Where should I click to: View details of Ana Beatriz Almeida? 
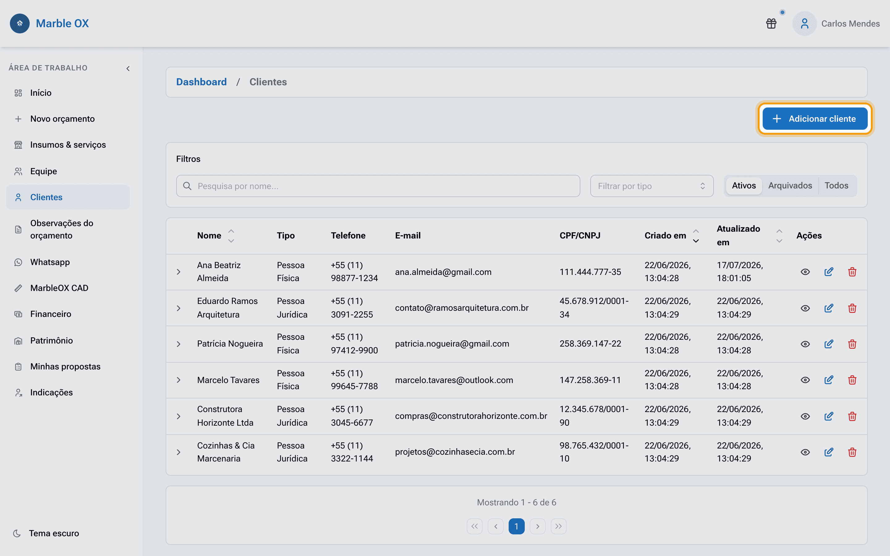click(x=805, y=272)
